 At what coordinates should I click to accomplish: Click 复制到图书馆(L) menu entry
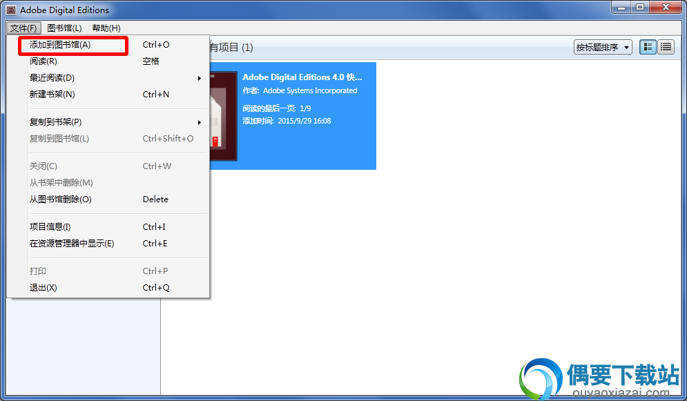(108, 139)
